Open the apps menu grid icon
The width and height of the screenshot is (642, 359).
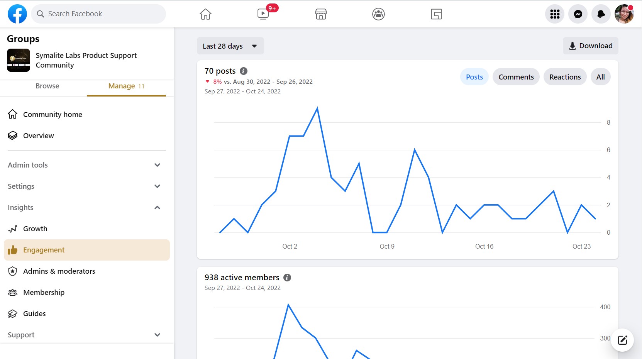(x=555, y=14)
